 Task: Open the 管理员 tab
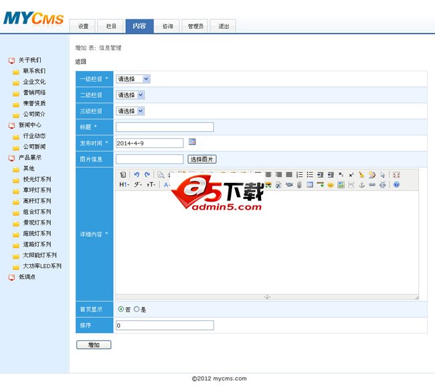195,26
